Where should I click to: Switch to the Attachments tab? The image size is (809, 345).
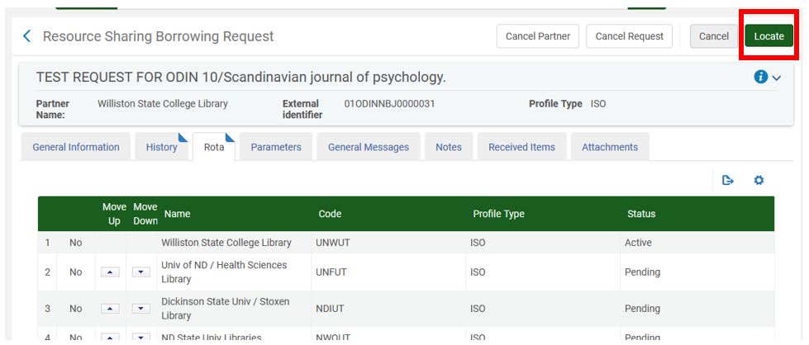(x=610, y=147)
